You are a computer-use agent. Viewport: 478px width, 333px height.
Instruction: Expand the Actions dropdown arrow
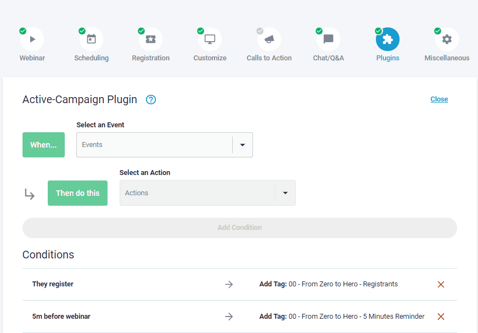tap(285, 193)
